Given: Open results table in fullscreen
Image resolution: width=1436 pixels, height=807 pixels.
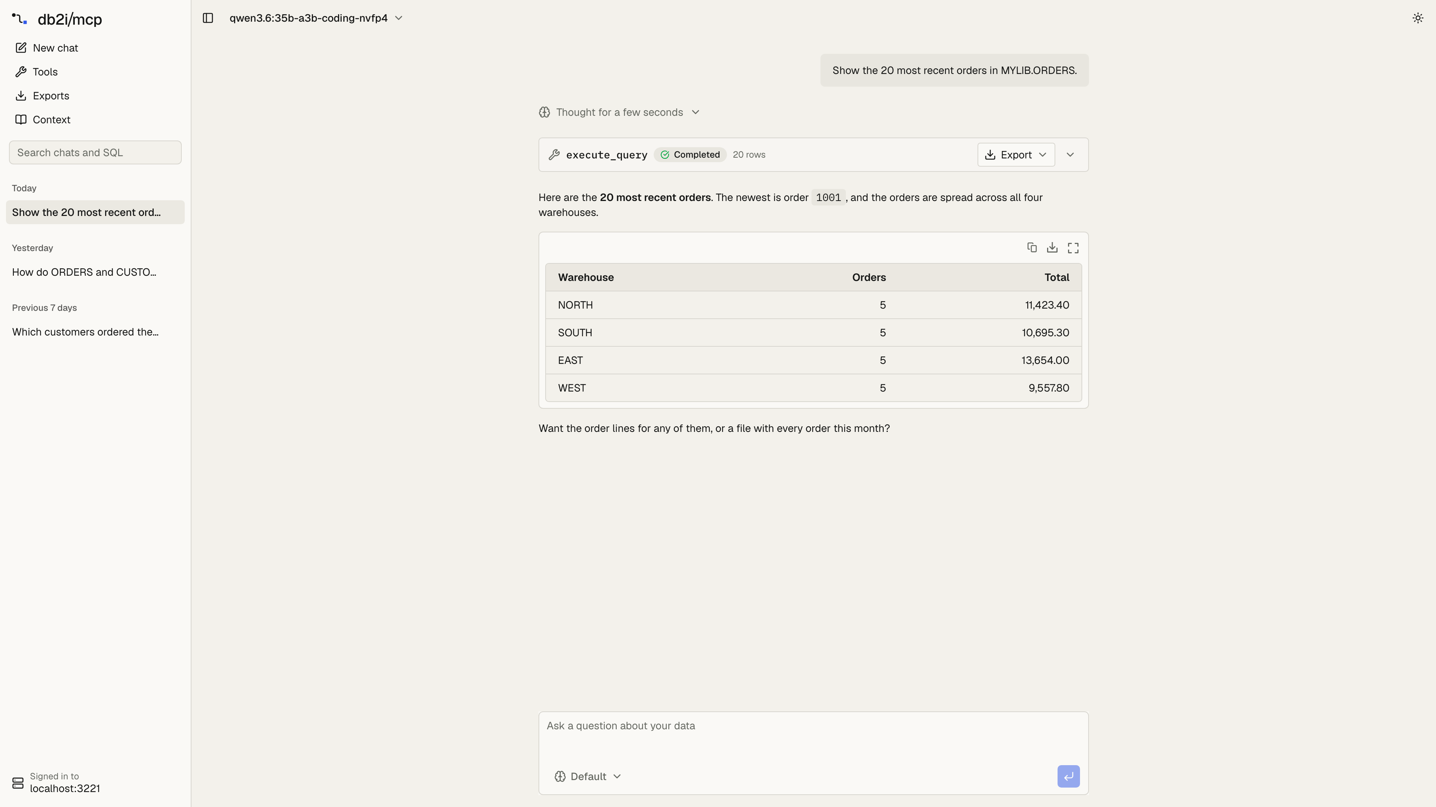Looking at the screenshot, I should [x=1073, y=248].
